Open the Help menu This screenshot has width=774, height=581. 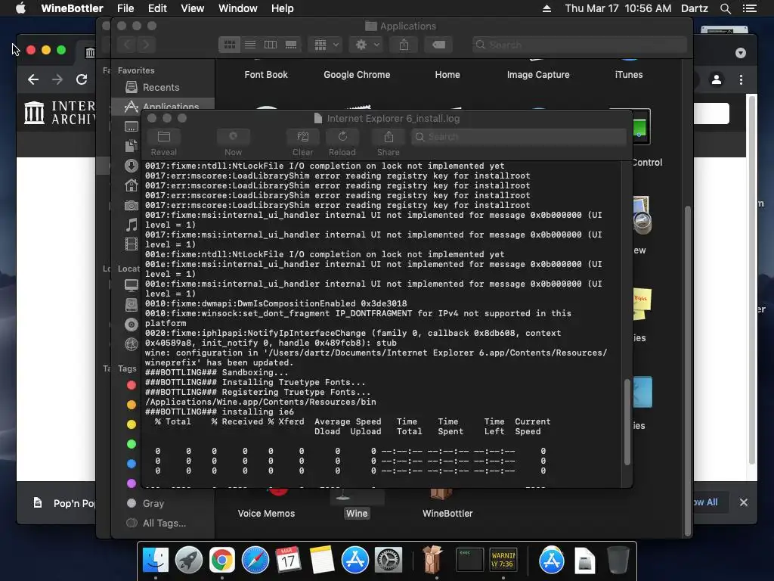(x=283, y=8)
